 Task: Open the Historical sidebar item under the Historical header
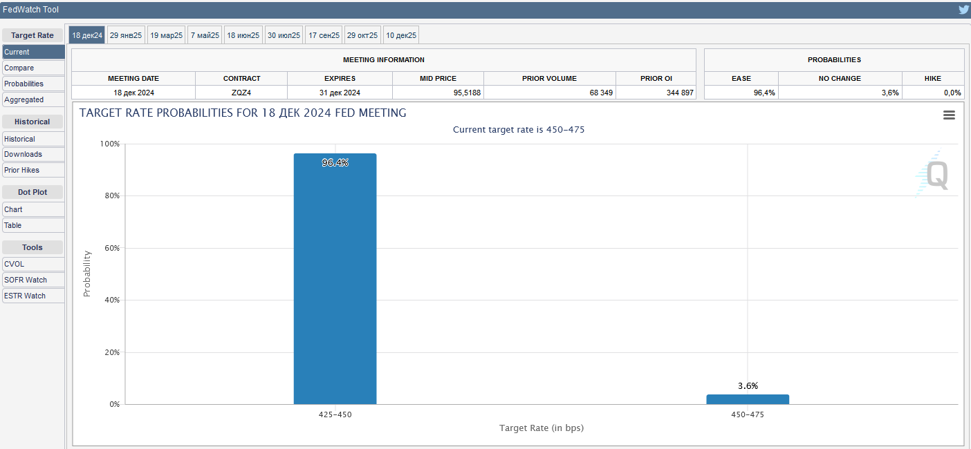33,139
